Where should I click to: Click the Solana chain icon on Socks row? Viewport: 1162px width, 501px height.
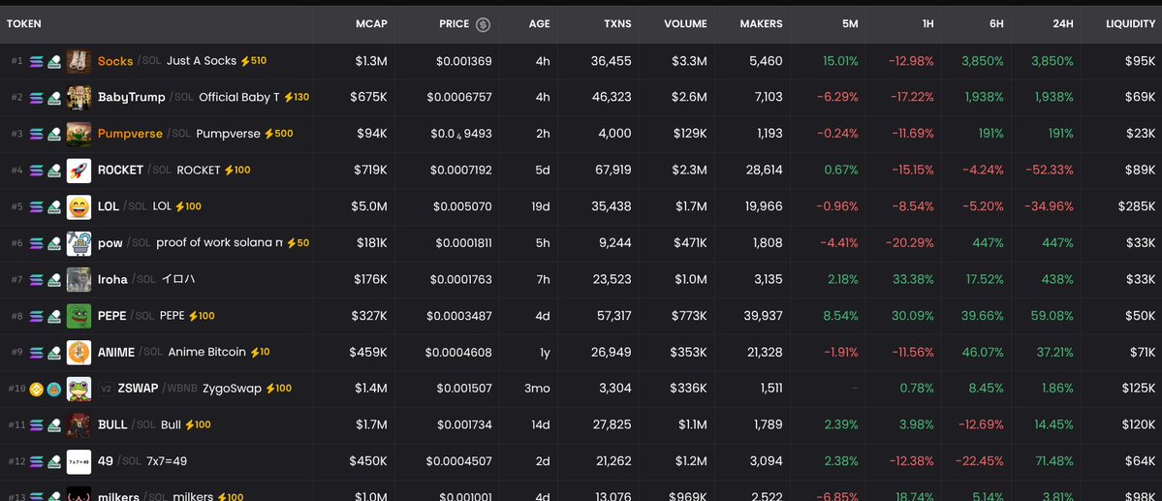click(37, 61)
